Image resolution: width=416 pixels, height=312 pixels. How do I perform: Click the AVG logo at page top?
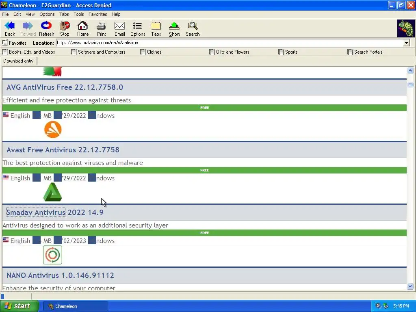pyautogui.click(x=52, y=71)
